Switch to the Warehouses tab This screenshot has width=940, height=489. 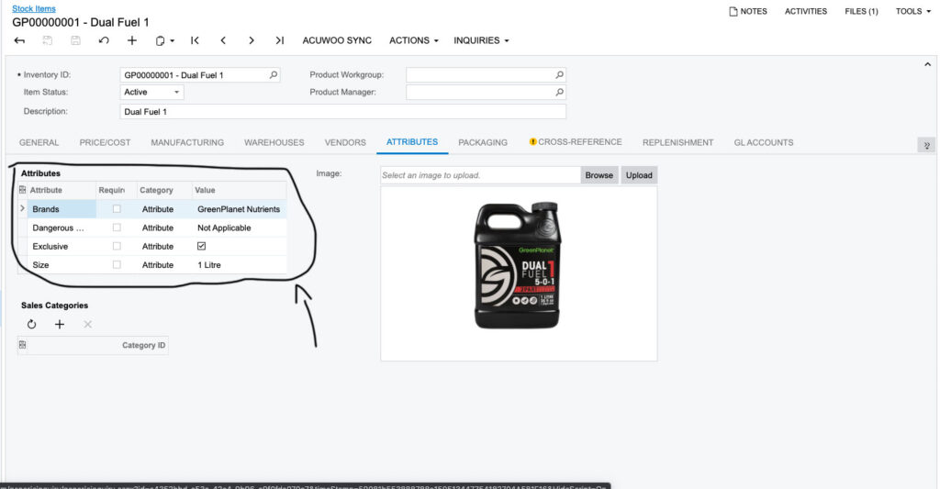(274, 142)
